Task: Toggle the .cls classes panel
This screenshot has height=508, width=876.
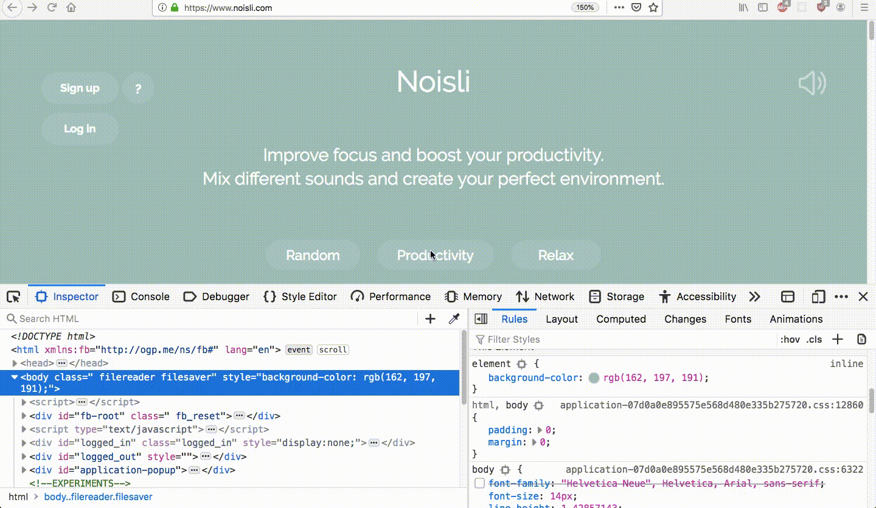Action: (814, 339)
